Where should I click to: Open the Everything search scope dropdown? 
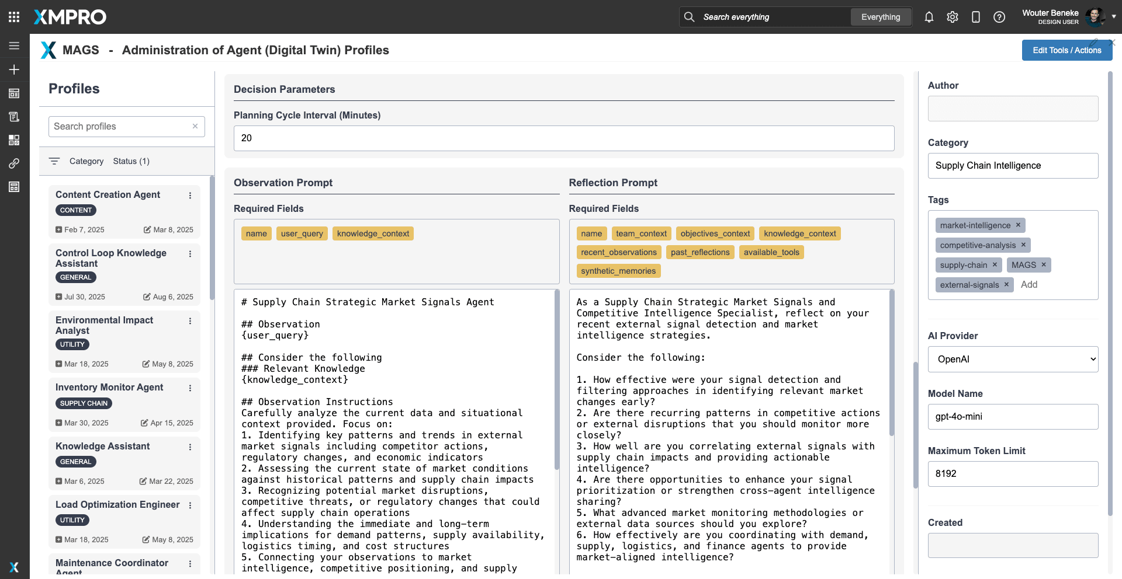tap(880, 17)
